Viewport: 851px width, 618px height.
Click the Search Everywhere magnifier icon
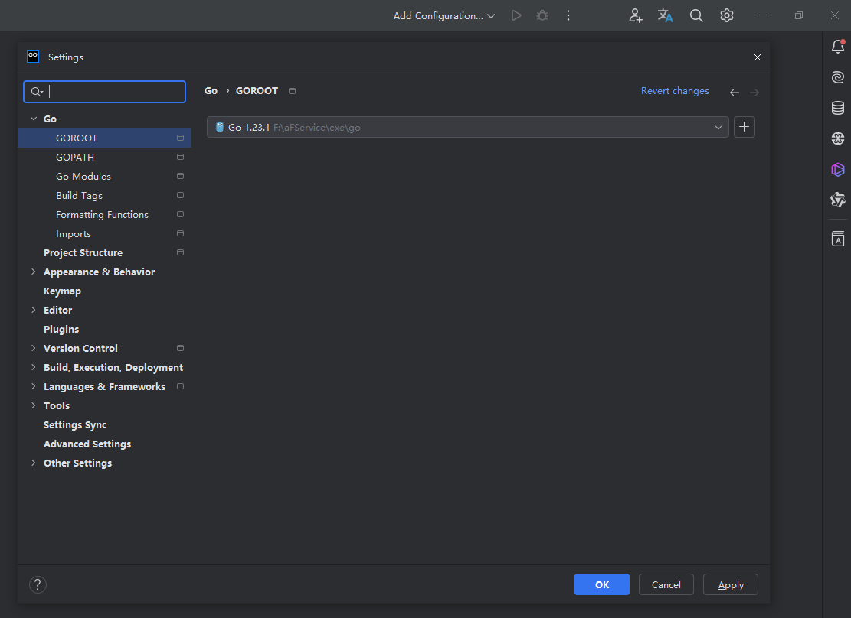point(696,15)
